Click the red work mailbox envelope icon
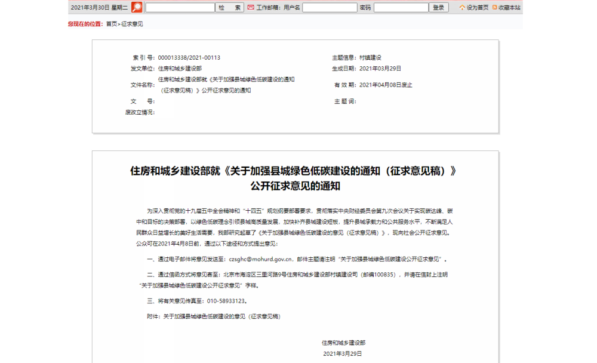This screenshot has width=597, height=363. pyautogui.click(x=251, y=7)
